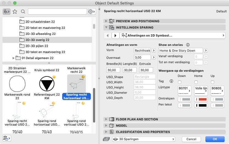Screen dimensions: 229x144
Task: Expand the Preview and Positioning panel
Action: click(106, 21)
